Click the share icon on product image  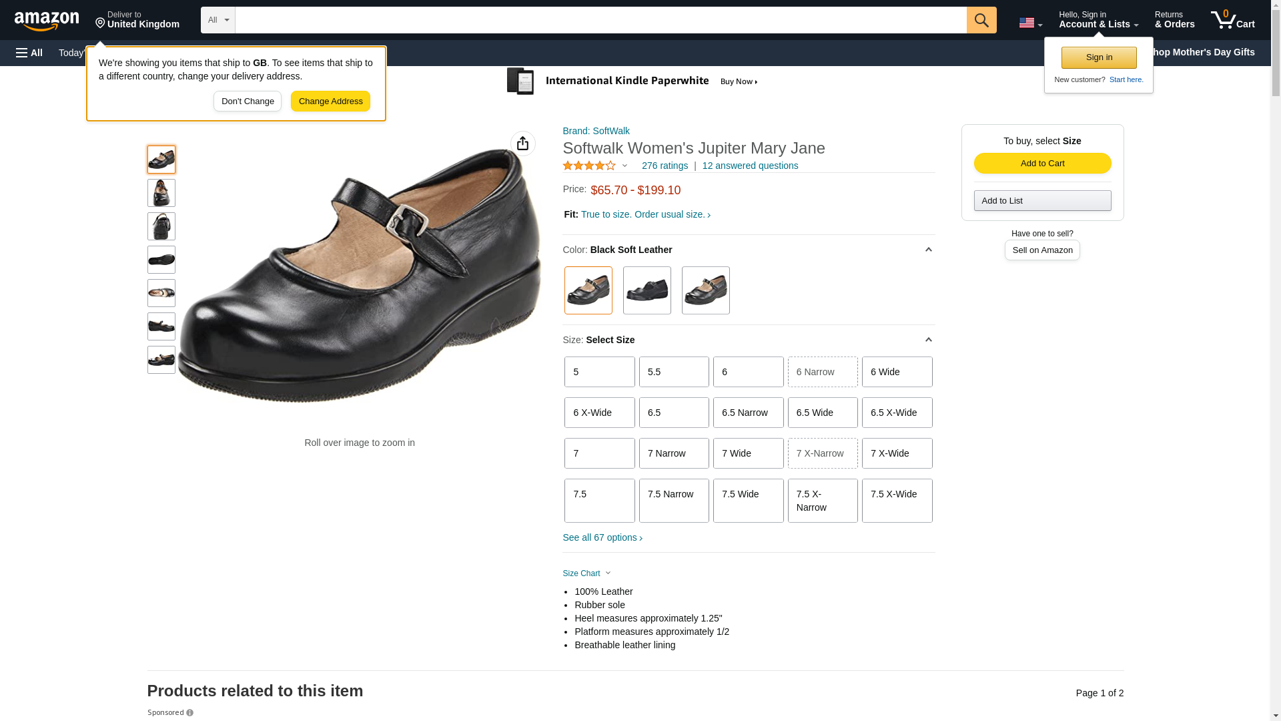522,144
